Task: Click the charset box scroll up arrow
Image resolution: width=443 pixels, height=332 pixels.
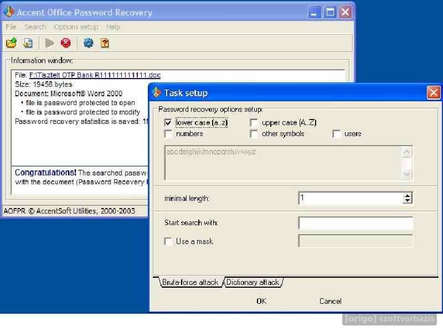Action: point(406,153)
